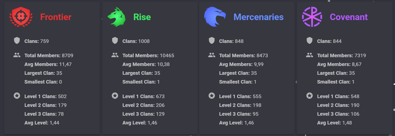Click Covenant Avg Level value 1,48

point(347,123)
